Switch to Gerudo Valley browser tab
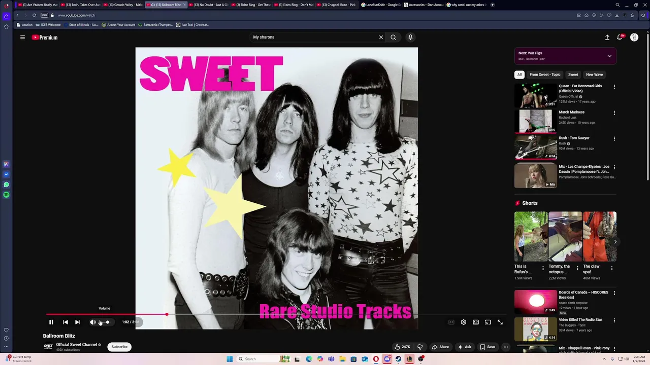This screenshot has width=650, height=365. point(123,5)
